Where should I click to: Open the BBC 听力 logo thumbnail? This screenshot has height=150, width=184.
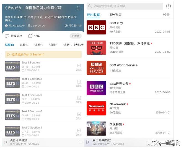pos(97,27)
